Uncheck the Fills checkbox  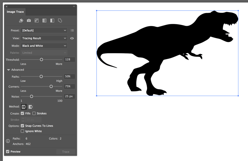(22, 113)
